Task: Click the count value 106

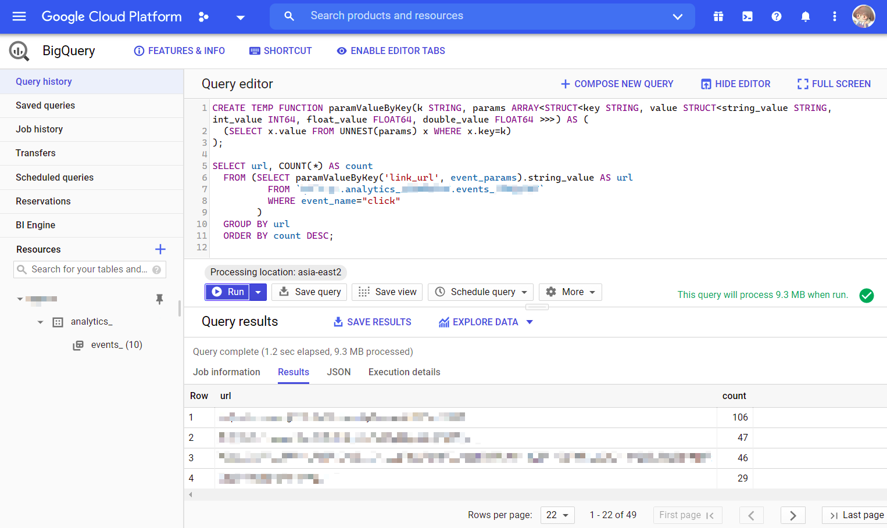Action: click(x=740, y=418)
